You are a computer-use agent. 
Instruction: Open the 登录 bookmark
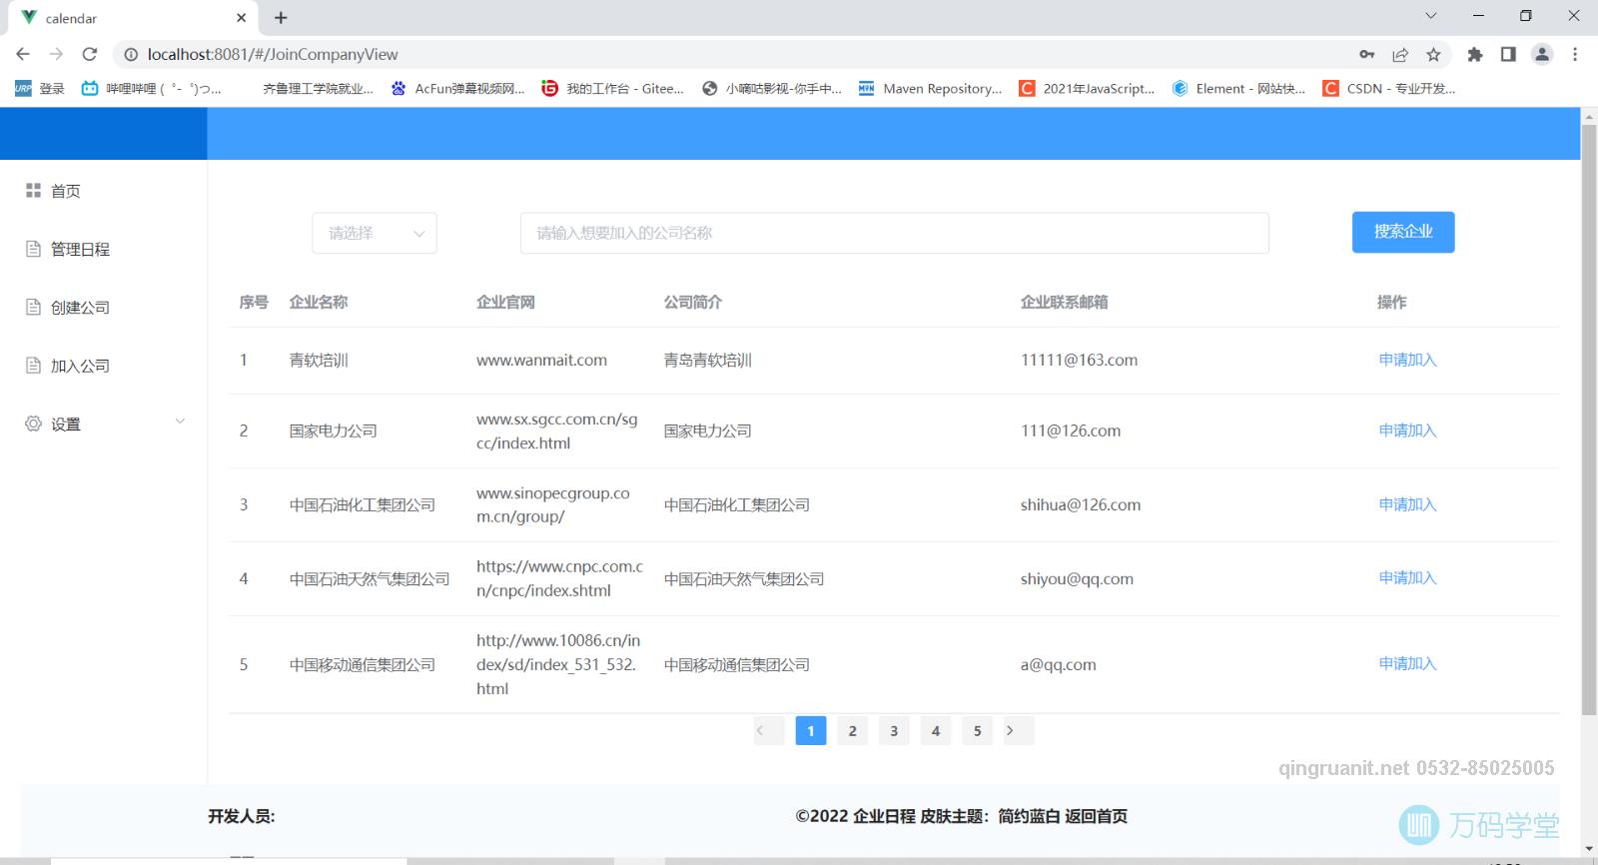(41, 88)
